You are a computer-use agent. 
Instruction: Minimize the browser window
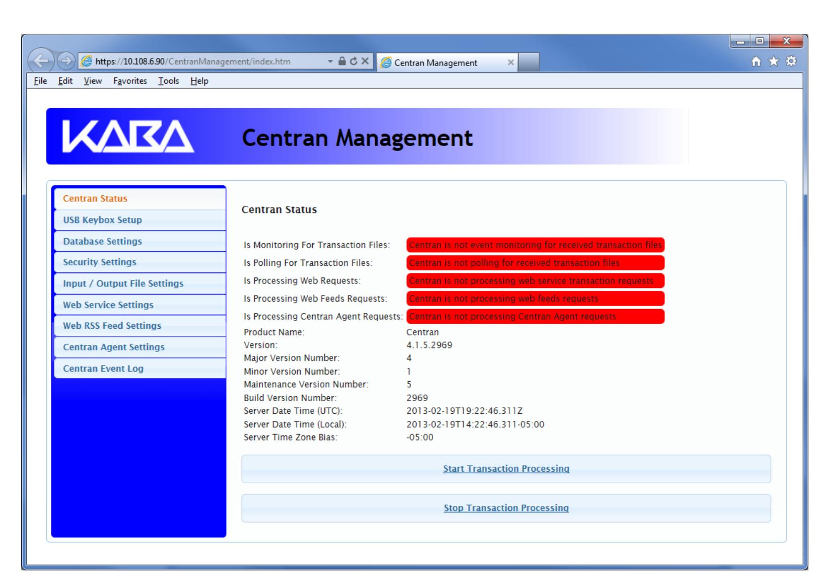coord(741,42)
